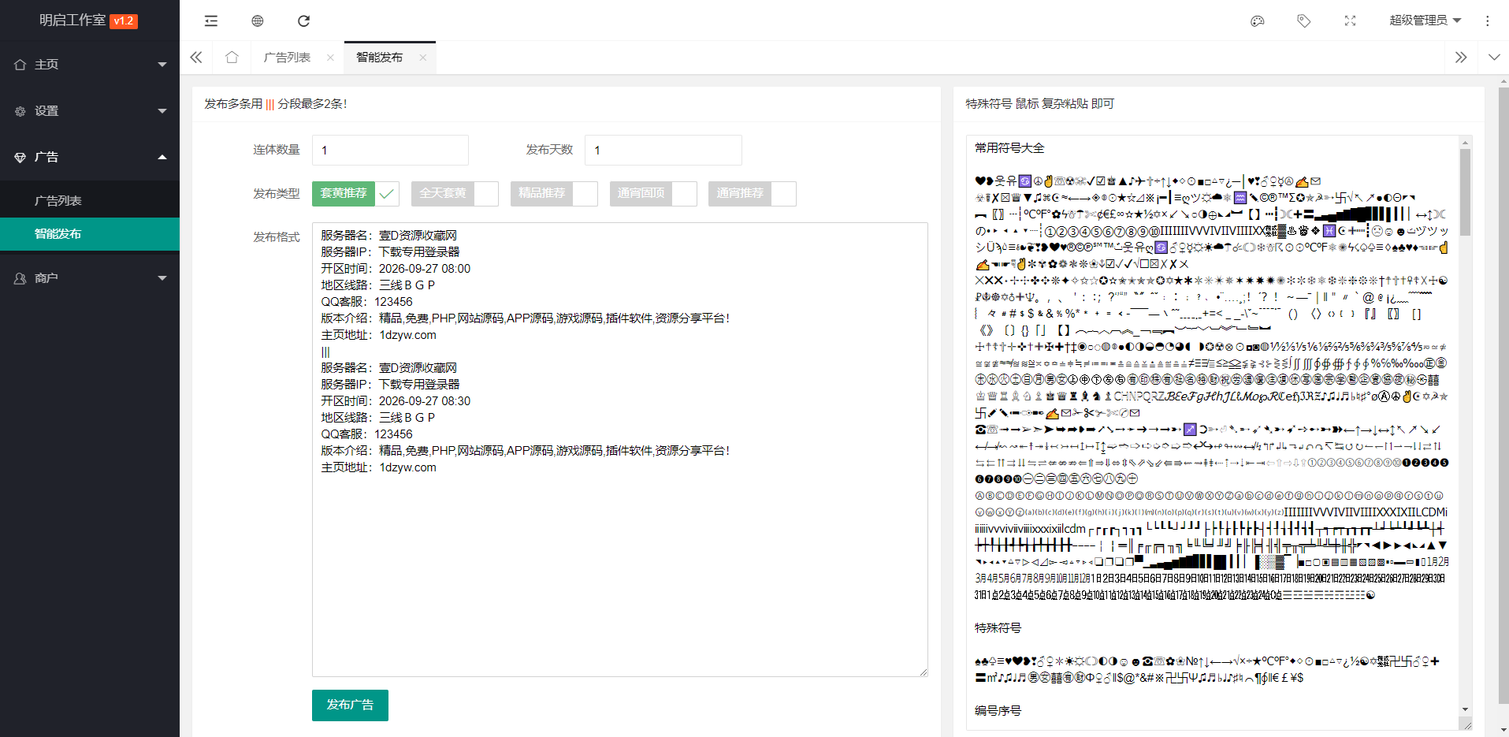Open the tab options down-chevron

point(1494,57)
